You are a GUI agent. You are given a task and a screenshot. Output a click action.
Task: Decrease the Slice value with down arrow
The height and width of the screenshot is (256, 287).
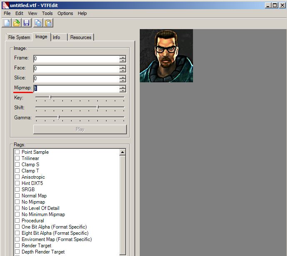point(123,80)
